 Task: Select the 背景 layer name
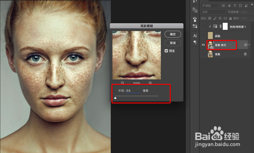click(218, 54)
